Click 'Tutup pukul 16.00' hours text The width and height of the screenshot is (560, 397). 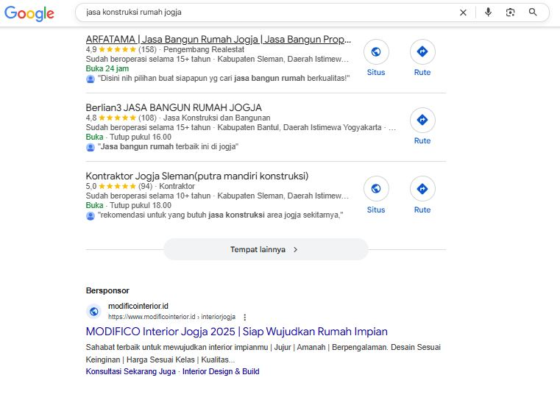(141, 137)
